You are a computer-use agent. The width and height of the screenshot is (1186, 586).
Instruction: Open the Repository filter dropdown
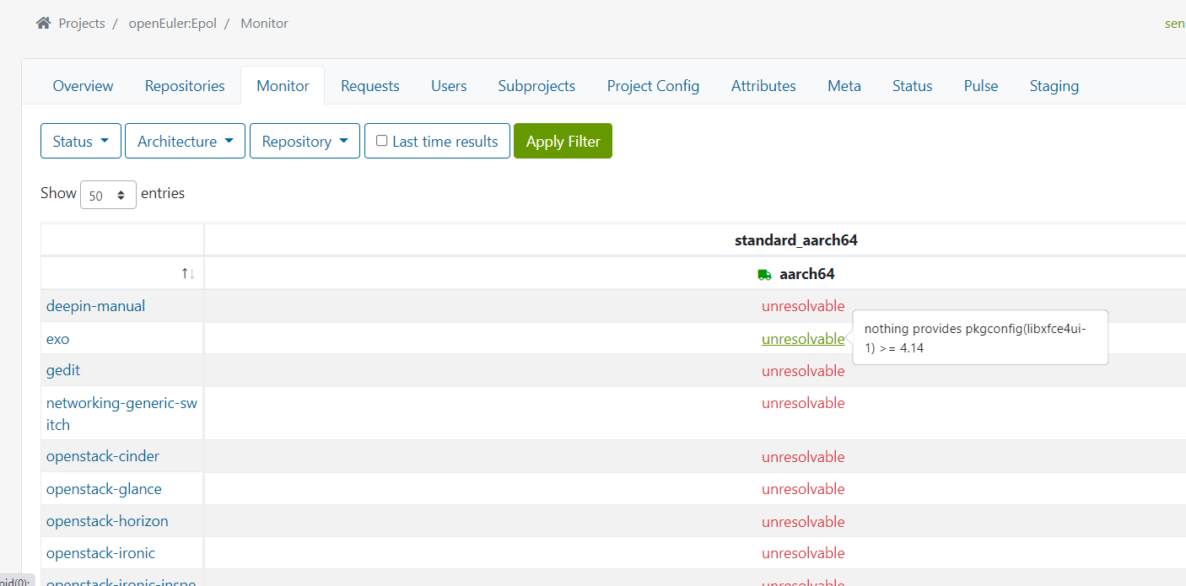tap(305, 141)
